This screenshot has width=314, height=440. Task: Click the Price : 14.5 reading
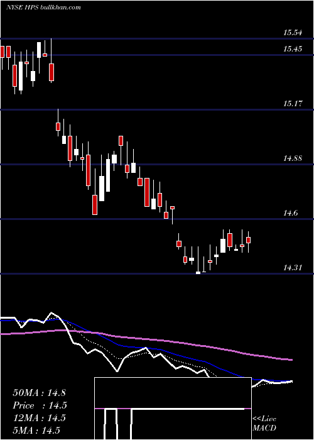click(40, 405)
